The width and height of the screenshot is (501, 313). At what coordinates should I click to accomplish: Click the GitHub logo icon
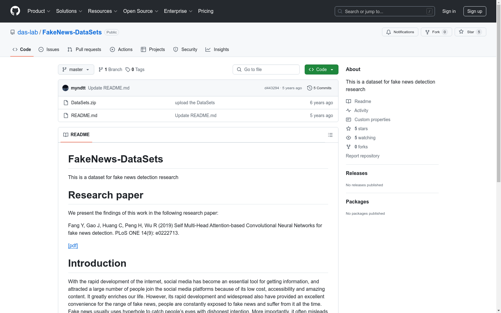tap(15, 11)
